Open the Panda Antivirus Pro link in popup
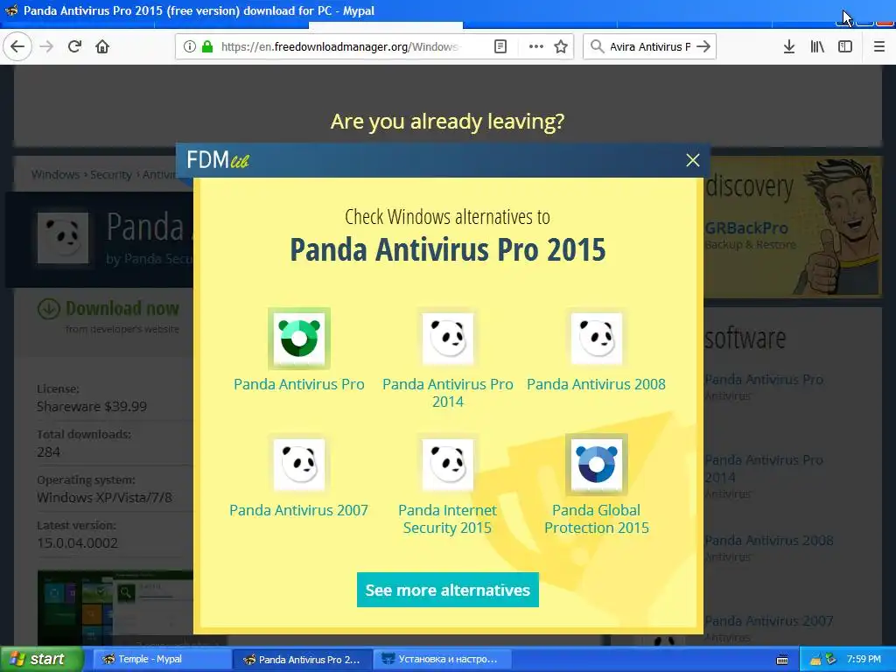This screenshot has height=672, width=896. point(299,384)
